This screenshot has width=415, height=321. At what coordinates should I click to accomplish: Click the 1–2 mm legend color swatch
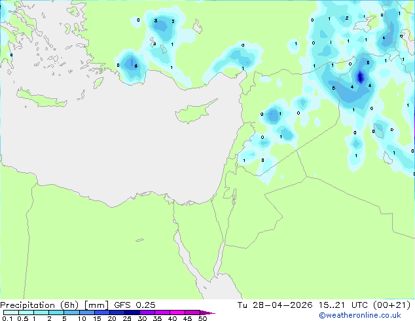tap(41, 312)
